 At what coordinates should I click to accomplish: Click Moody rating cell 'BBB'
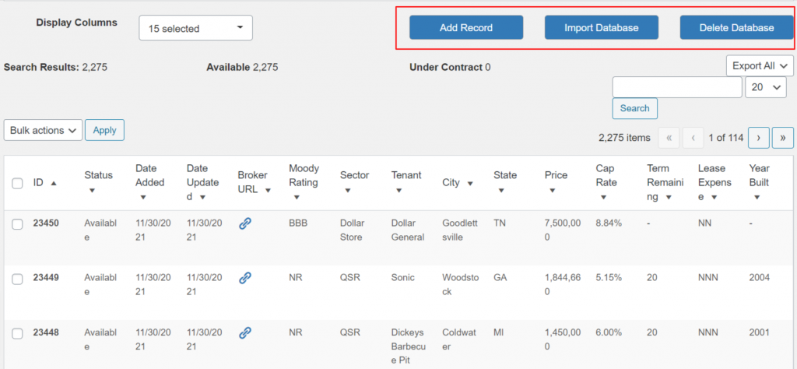tap(298, 223)
